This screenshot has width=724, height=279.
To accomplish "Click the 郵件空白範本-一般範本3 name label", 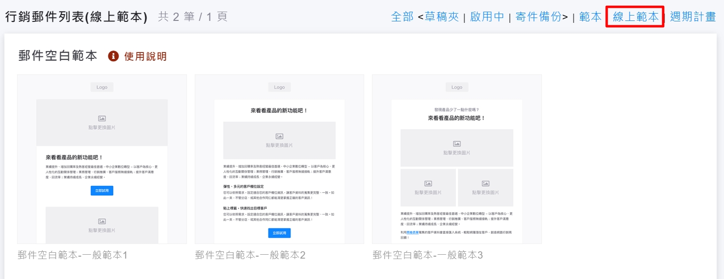I will 427,255.
